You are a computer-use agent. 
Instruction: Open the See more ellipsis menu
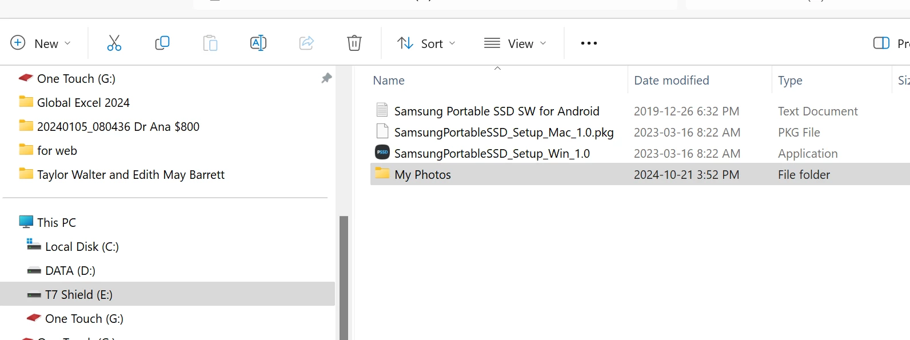click(x=589, y=43)
